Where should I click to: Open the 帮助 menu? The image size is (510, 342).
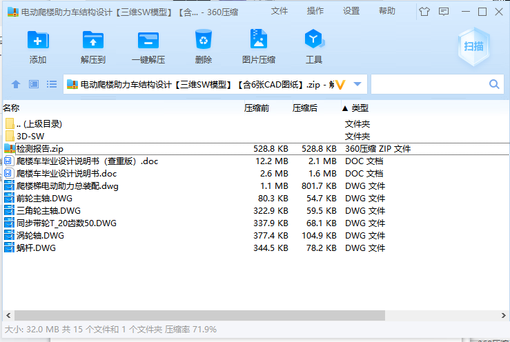tap(387, 11)
